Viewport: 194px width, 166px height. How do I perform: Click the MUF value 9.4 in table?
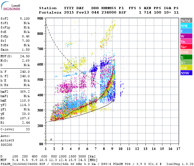pos(15,160)
